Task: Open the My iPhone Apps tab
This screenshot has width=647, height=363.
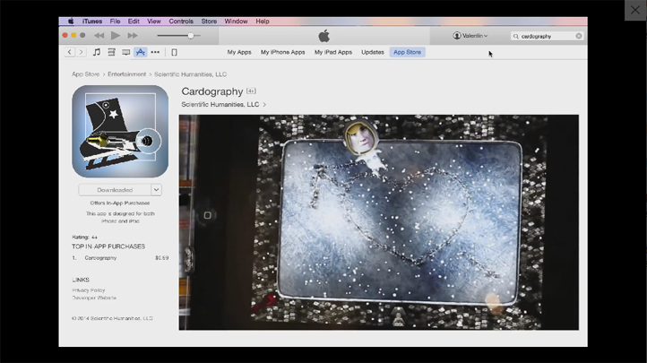Action: click(282, 52)
